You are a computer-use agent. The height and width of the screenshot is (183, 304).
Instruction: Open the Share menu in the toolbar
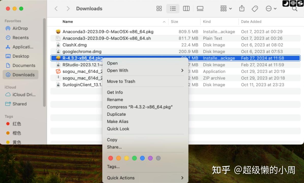click(242, 8)
